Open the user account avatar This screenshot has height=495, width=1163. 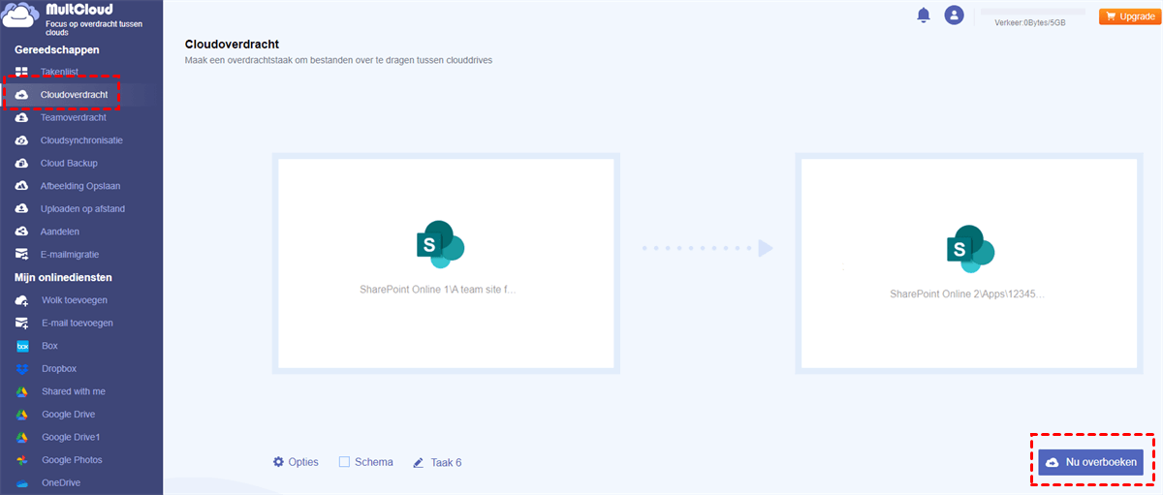tap(955, 15)
